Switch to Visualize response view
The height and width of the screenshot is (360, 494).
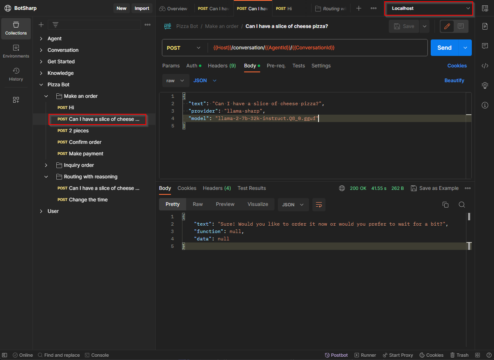click(x=258, y=204)
